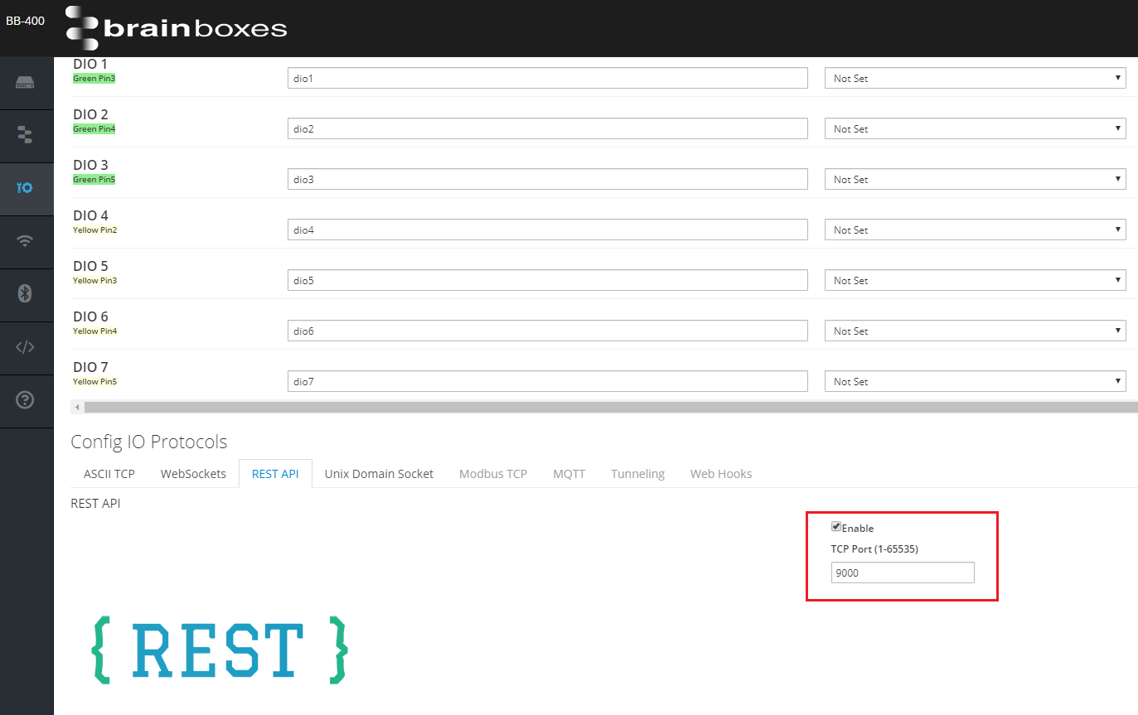Select the IO settings sidebar icon
This screenshot has height=715, width=1138.
tap(25, 188)
